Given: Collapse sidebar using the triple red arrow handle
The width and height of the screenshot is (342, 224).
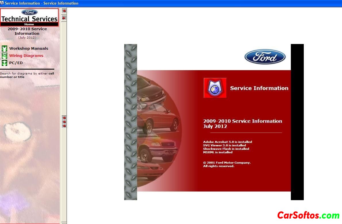Looking at the screenshot, I should tap(64, 122).
